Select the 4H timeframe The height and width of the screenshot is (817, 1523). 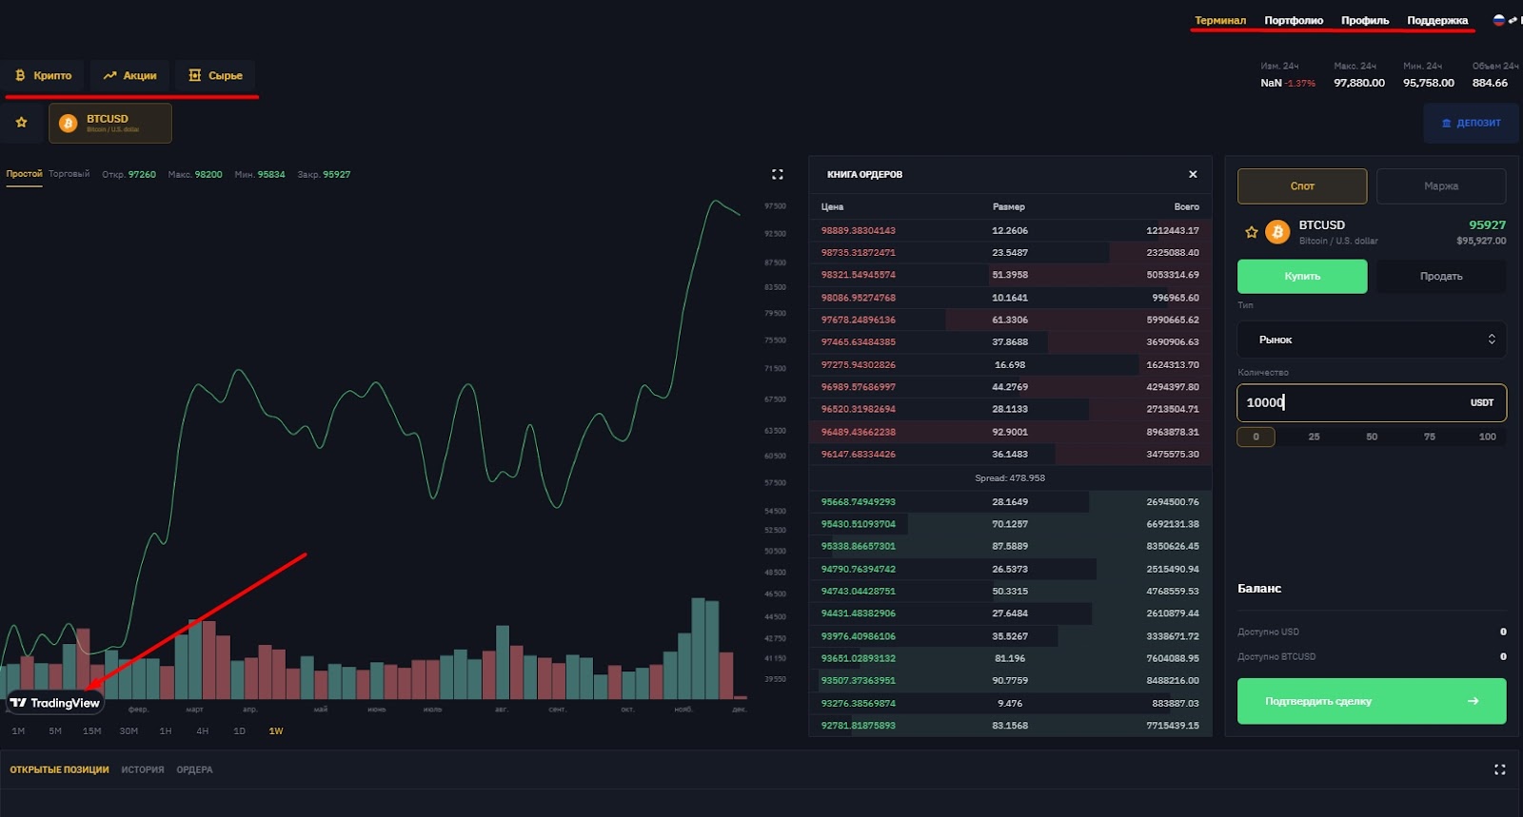pos(202,730)
